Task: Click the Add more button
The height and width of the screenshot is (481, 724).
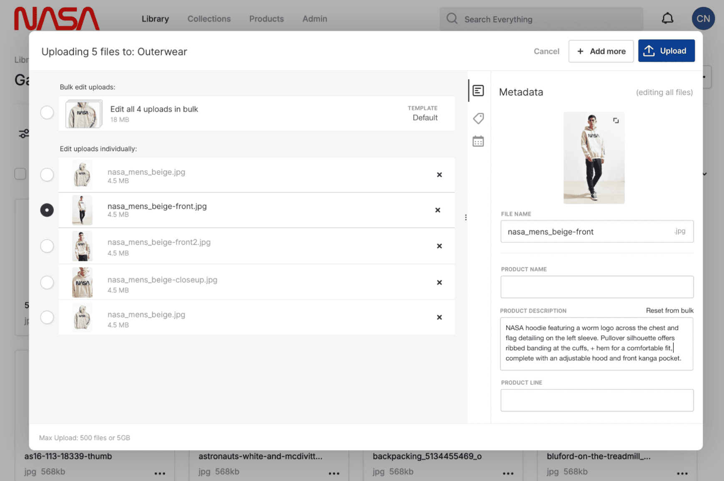Action: click(x=601, y=51)
